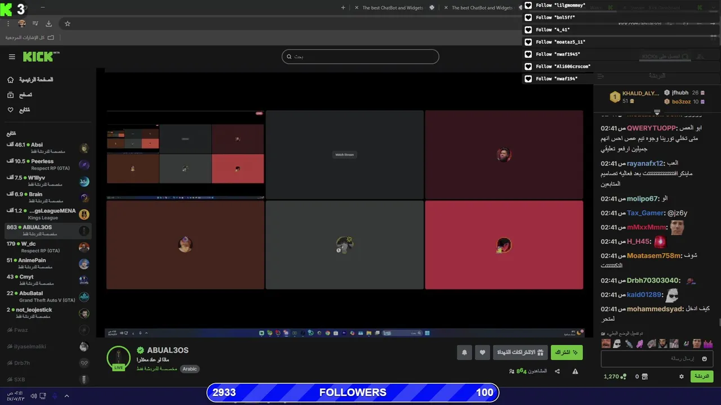This screenshot has height=405, width=721.
Task: Click top gifter KHALID_ALY name
Action: (x=640, y=93)
